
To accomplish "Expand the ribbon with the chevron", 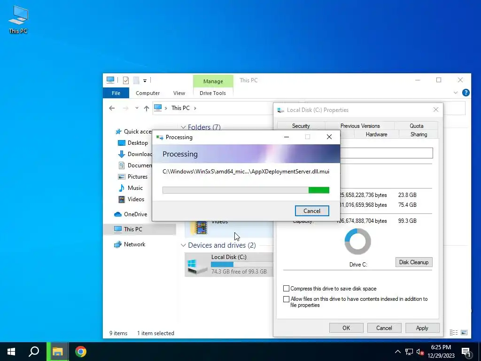I will pos(456,93).
